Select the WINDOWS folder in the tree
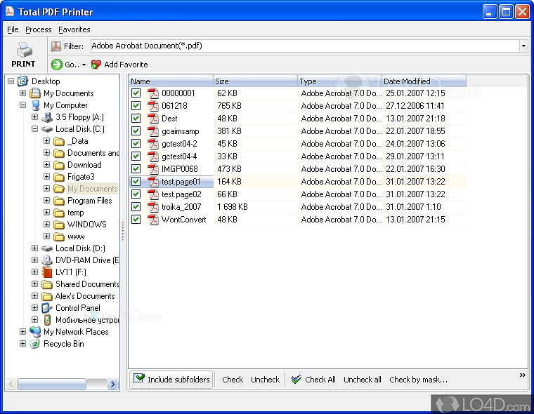 87,225
